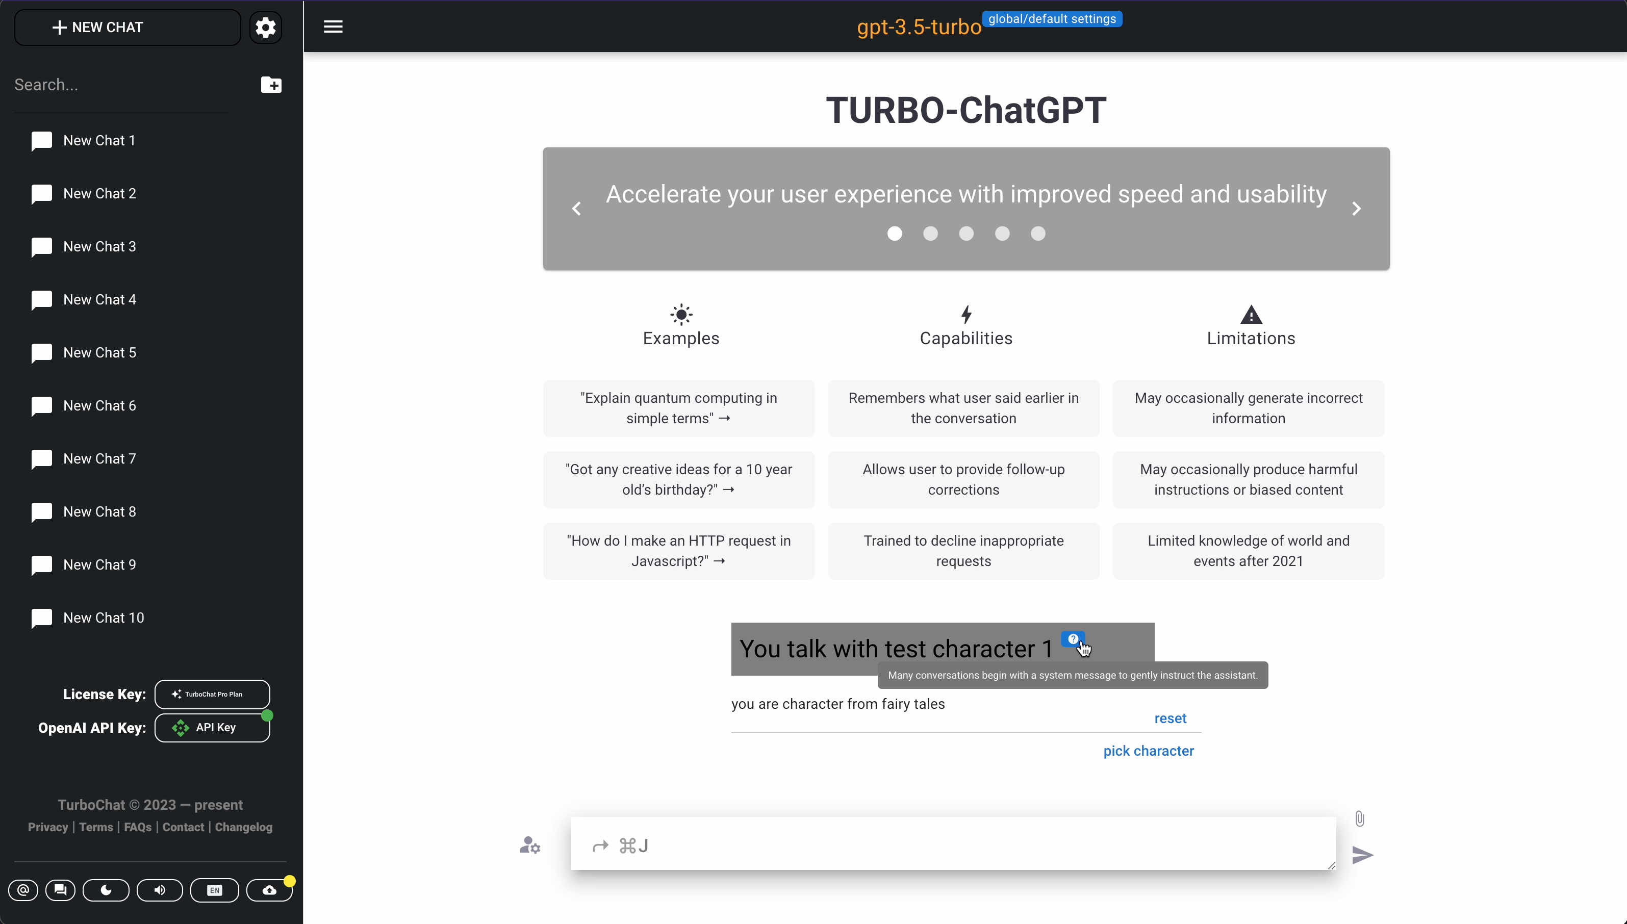This screenshot has height=924, width=1627.
Task: Toggle sound with the speaker button
Action: point(160,890)
